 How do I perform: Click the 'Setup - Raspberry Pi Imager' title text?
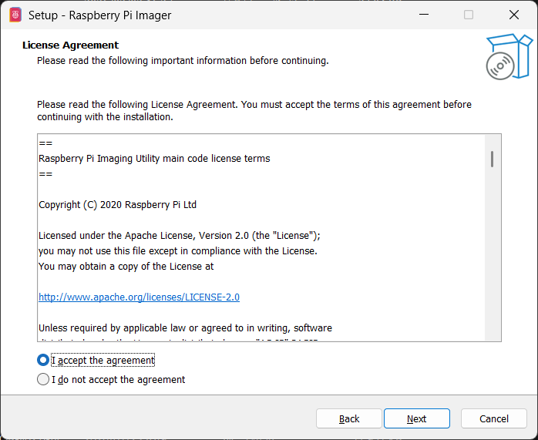click(x=100, y=15)
